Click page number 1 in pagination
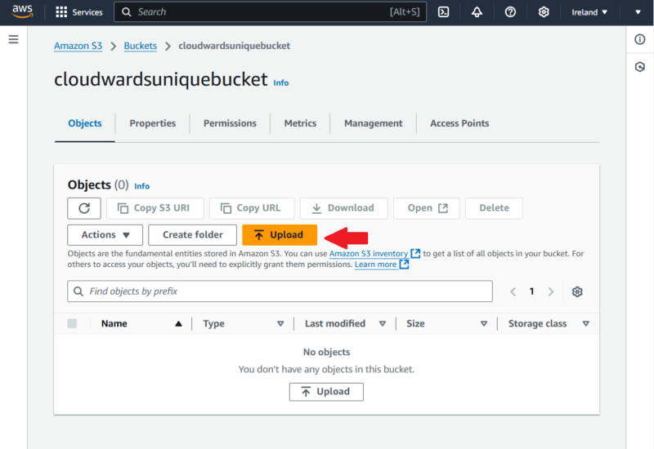The width and height of the screenshot is (654, 449). (532, 291)
